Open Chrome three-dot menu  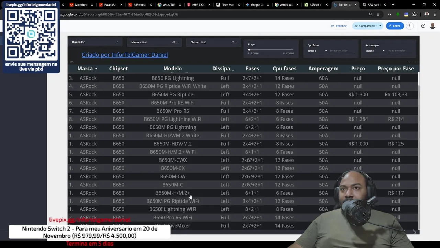point(435,14)
